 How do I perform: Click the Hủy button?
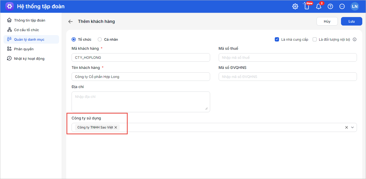click(x=327, y=21)
